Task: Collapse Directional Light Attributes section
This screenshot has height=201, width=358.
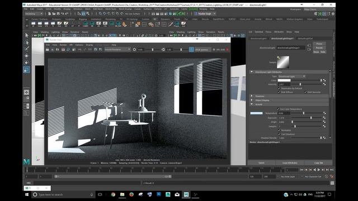Action: [252, 72]
